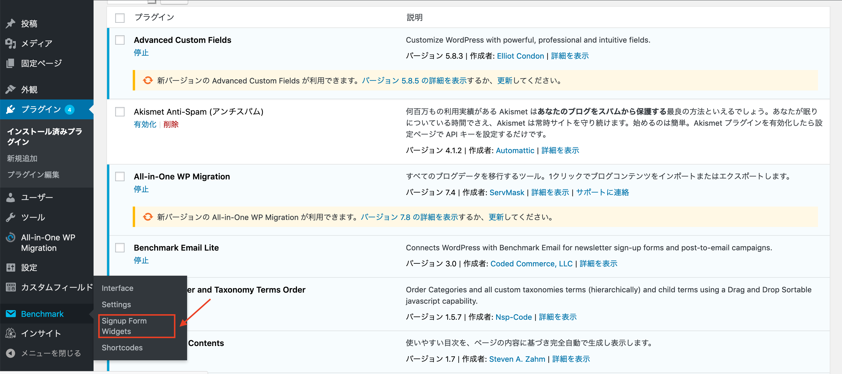The image size is (842, 374).
Task: Click the Posts pushpin icon in sidebar
Action: pos(11,23)
